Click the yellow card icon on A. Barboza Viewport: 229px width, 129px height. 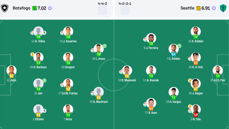click(x=32, y=54)
